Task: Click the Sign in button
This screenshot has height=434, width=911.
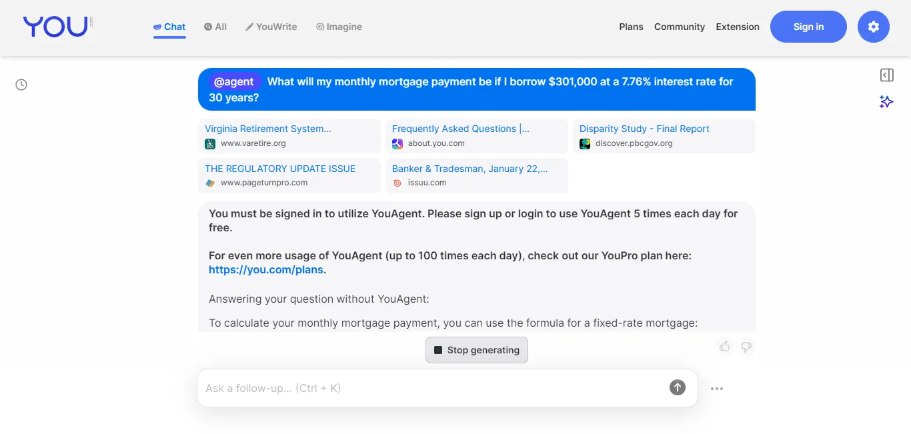Action: pyautogui.click(x=808, y=27)
